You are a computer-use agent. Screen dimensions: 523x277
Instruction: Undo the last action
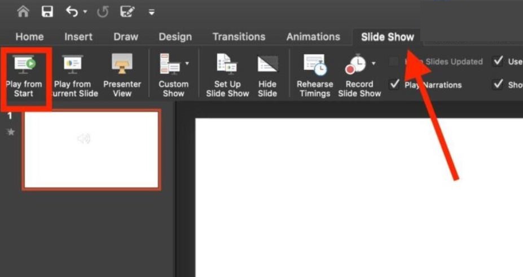click(72, 12)
